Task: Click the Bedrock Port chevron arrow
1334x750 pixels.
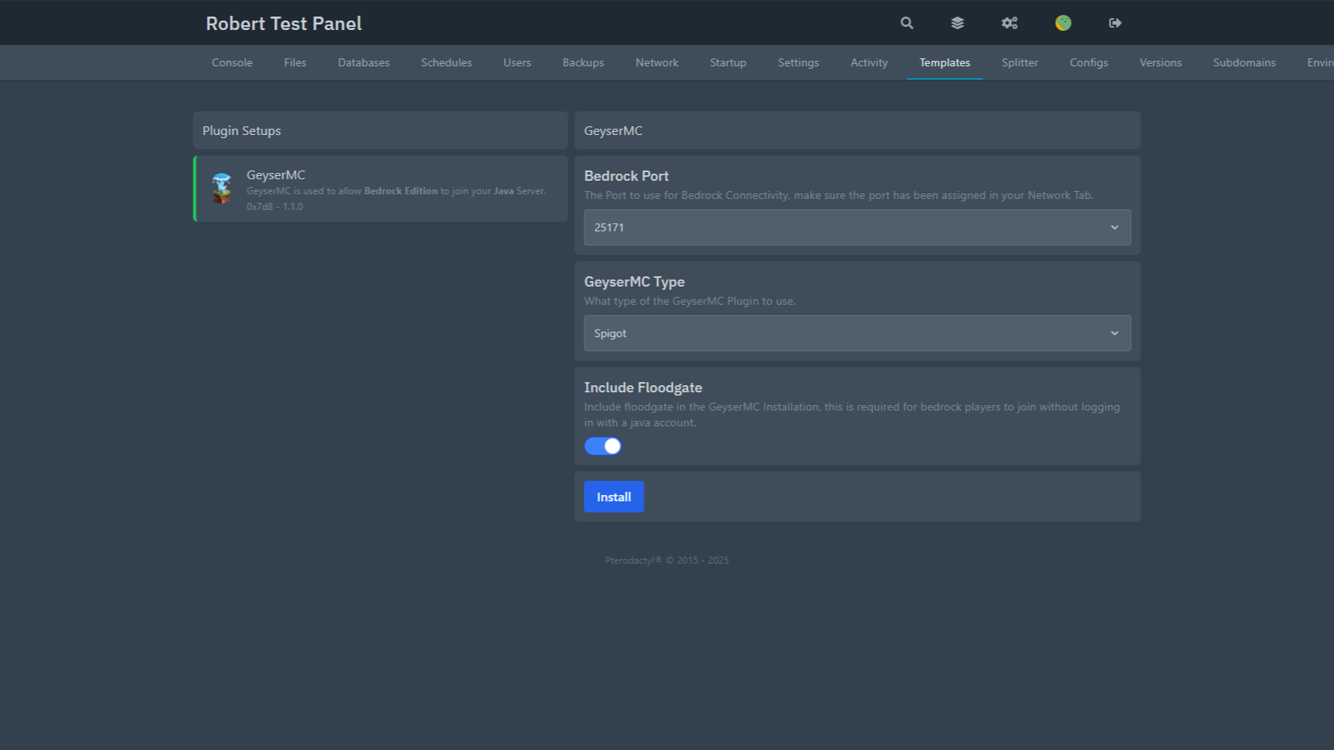Action: (1114, 227)
